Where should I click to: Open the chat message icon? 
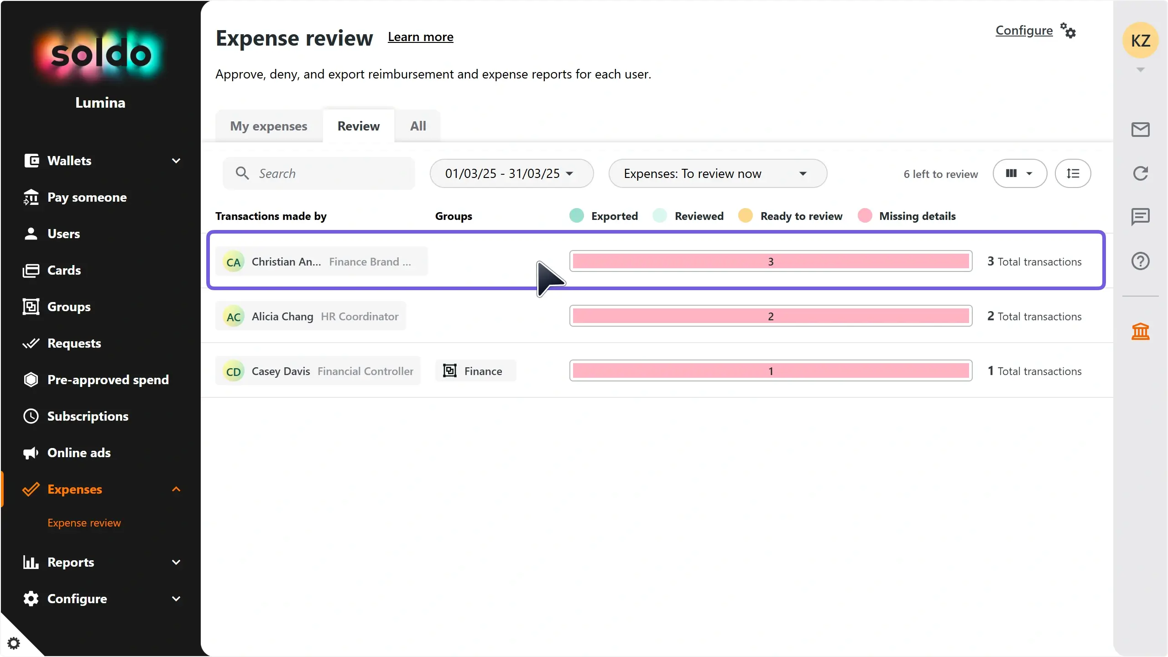click(x=1140, y=217)
